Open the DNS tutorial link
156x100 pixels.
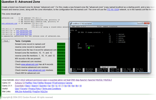point(73,80)
